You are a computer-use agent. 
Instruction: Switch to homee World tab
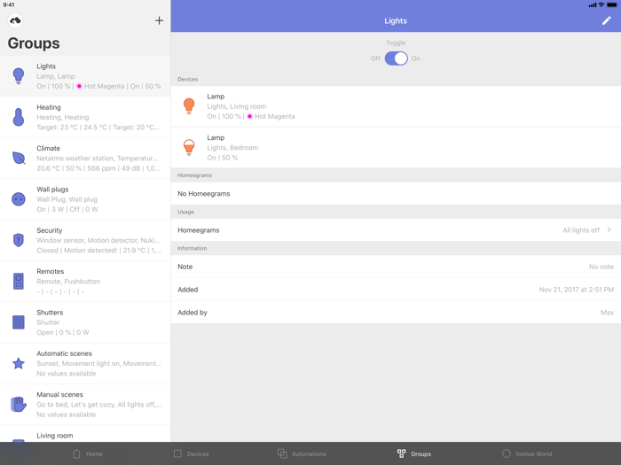pyautogui.click(x=527, y=453)
